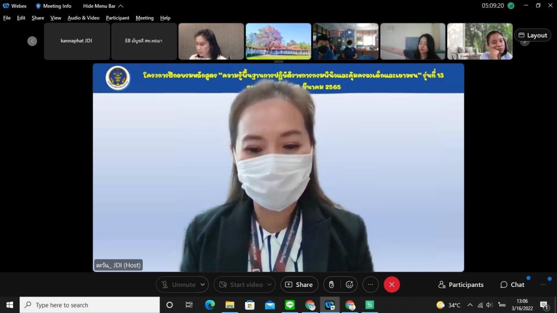Open the first Chrome taskbar icon
The image size is (557, 313).
[x=310, y=305]
